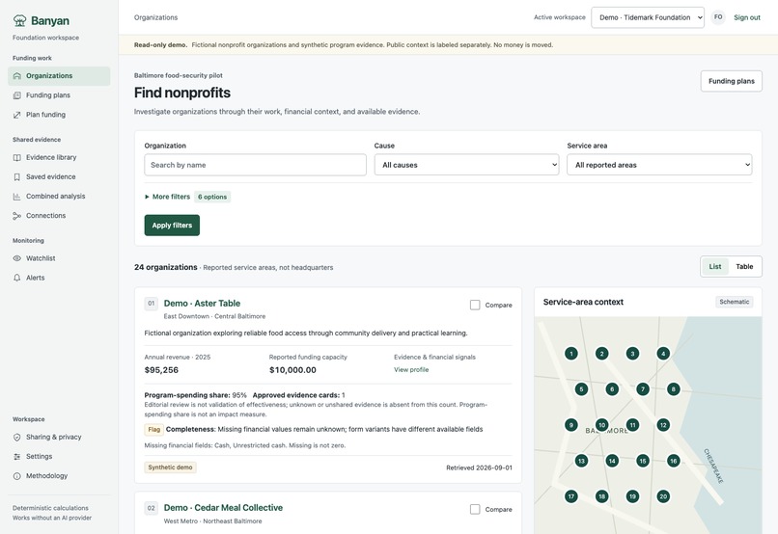Select map marker 12

point(663,425)
